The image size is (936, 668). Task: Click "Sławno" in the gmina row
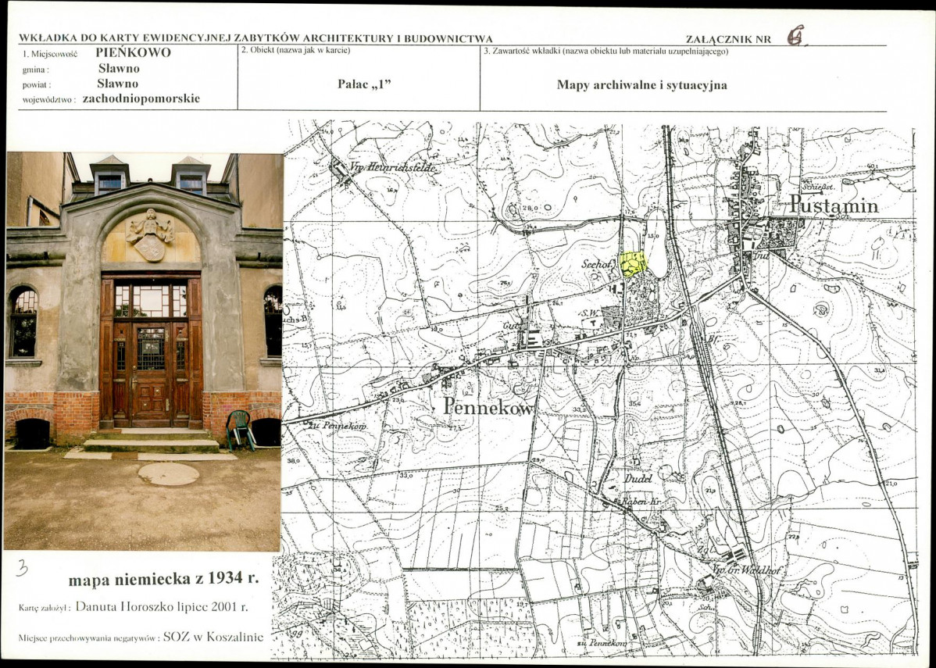[x=119, y=68]
